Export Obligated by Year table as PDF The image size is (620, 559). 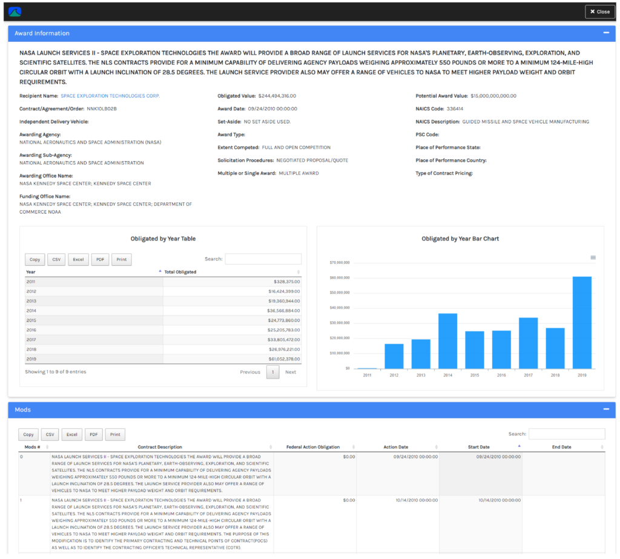(100, 260)
